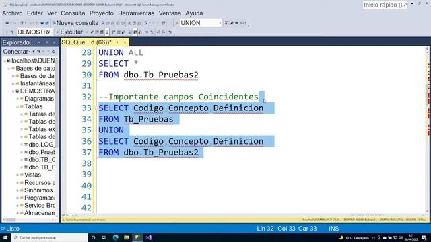Click the INS indicator in the status bar
Screen dimensions: 431x242
coord(334,229)
